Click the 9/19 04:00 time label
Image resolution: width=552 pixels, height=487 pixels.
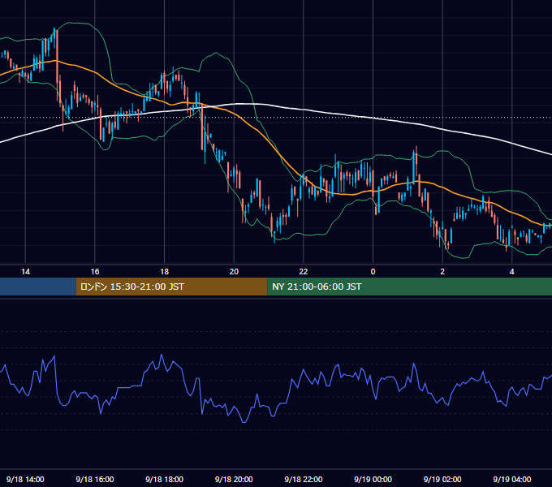(x=512, y=479)
